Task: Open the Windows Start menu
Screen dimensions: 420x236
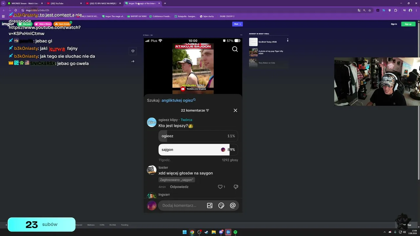Action: tap(185, 232)
